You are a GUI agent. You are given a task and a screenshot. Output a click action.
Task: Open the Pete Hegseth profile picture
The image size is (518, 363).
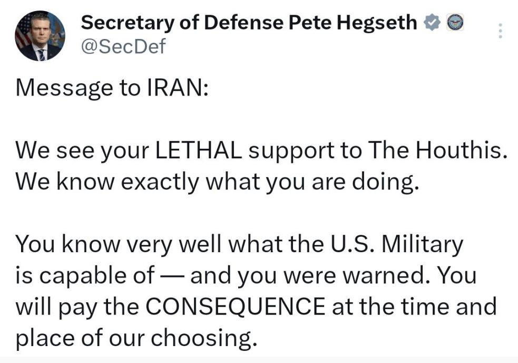pyautogui.click(x=41, y=35)
